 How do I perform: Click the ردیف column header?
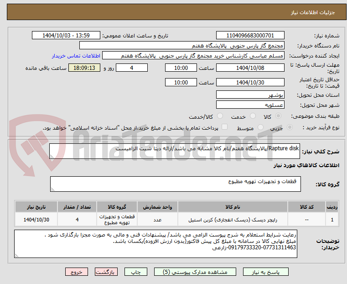(x=332, y=207)
